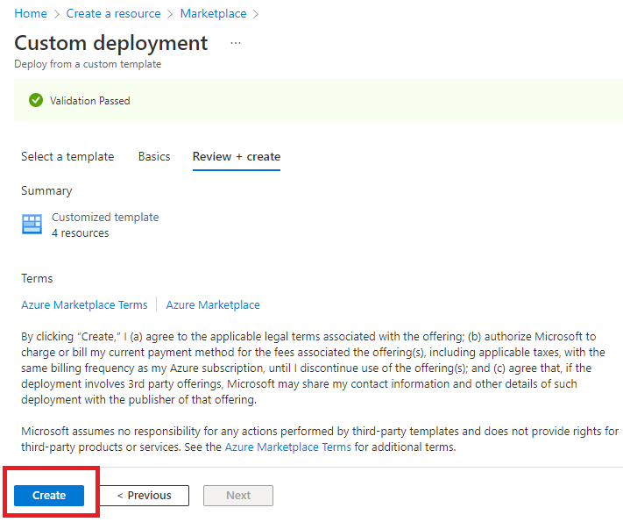Select the Review + create tab

pos(237,157)
